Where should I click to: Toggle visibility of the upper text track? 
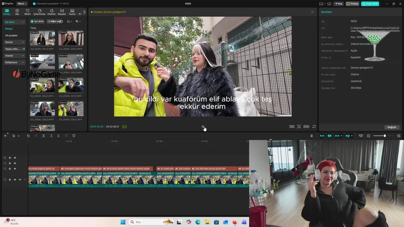(15, 163)
